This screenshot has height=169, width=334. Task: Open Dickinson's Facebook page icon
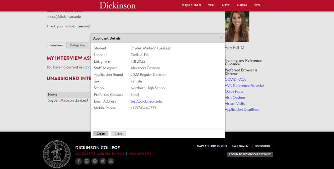tap(79, 161)
